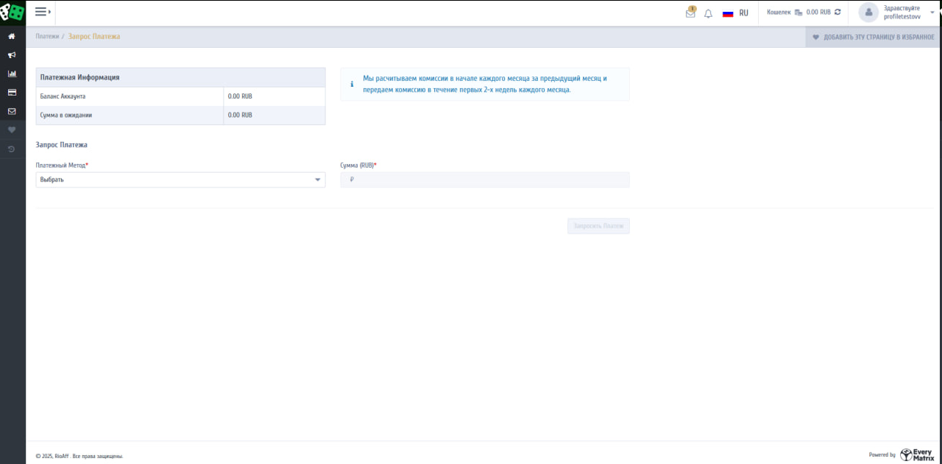Open the RU language selector
Screen dimensions: 942x464
coord(736,13)
